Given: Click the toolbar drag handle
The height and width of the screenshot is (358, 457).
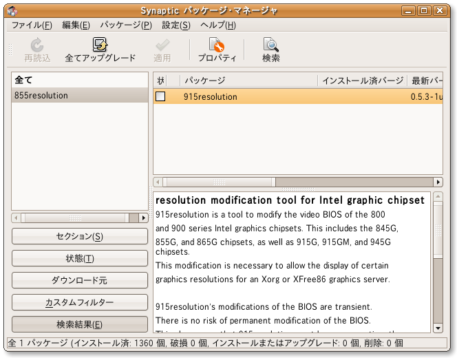Looking at the screenshot, I should coord(10,50).
